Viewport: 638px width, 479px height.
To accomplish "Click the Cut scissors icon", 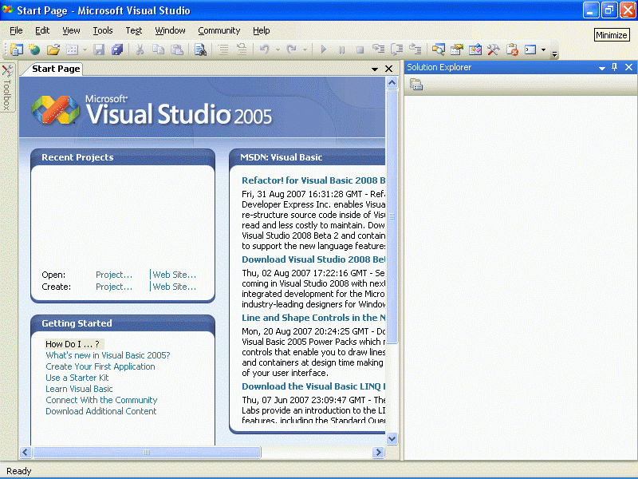I will click(140, 49).
